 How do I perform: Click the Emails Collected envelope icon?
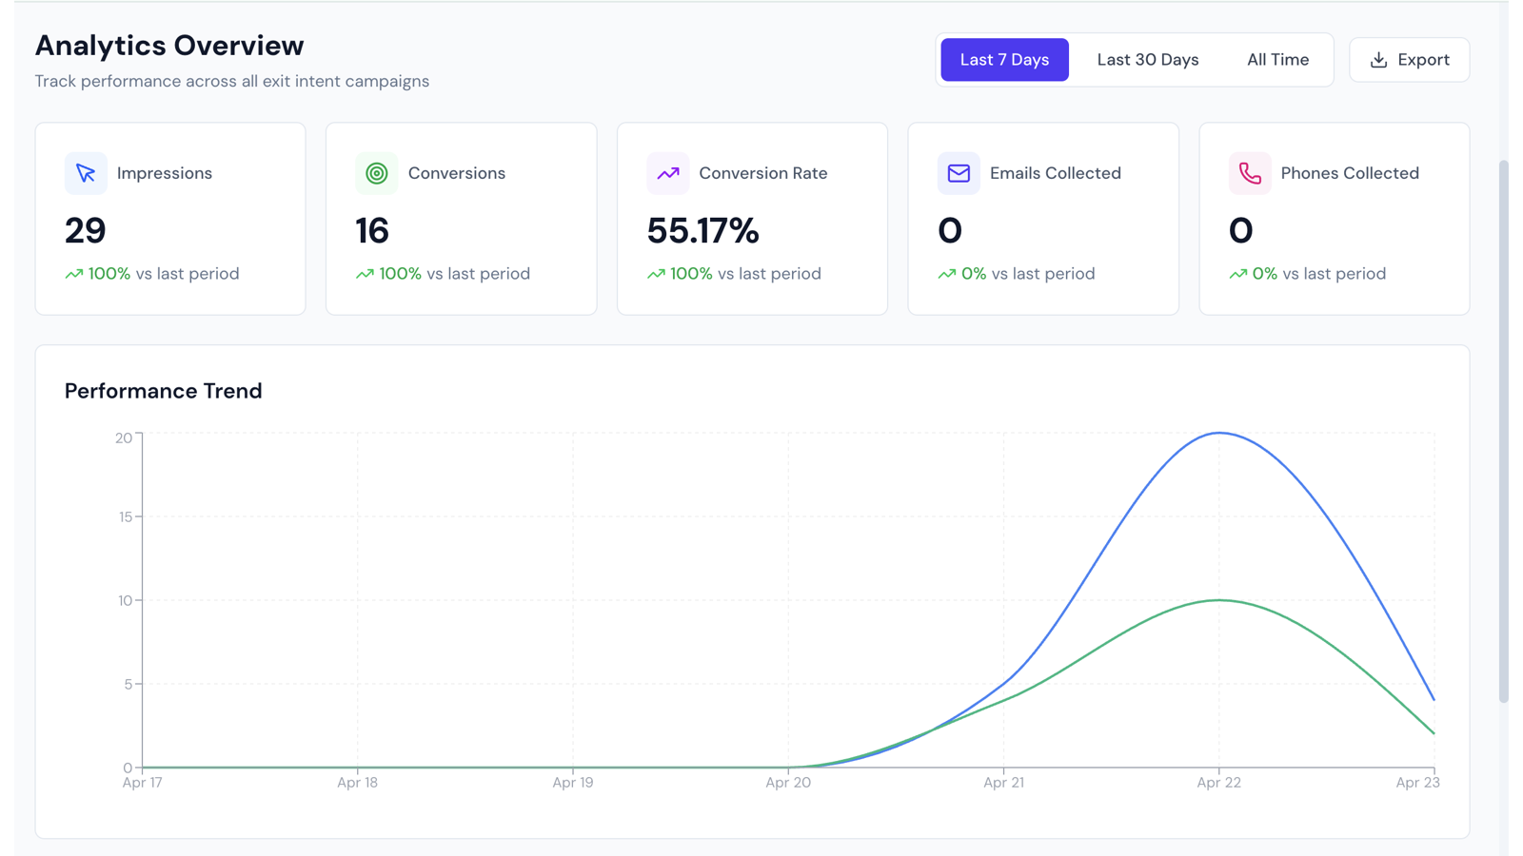(959, 173)
